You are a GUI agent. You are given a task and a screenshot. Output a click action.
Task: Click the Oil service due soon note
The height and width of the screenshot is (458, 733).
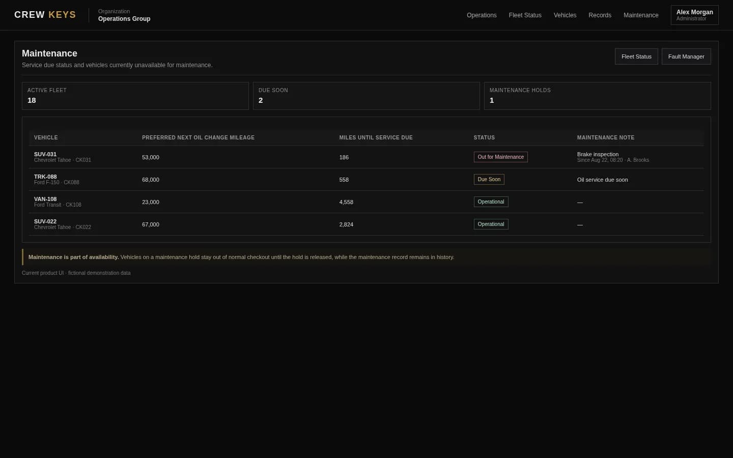click(x=603, y=180)
